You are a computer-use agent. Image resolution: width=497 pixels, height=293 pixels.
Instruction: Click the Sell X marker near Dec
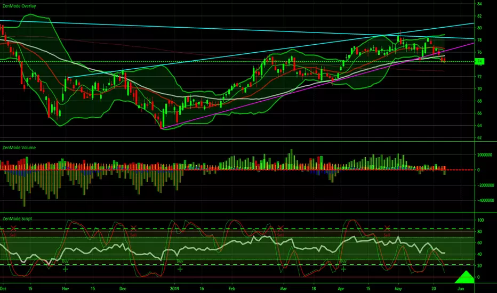(x=133, y=228)
